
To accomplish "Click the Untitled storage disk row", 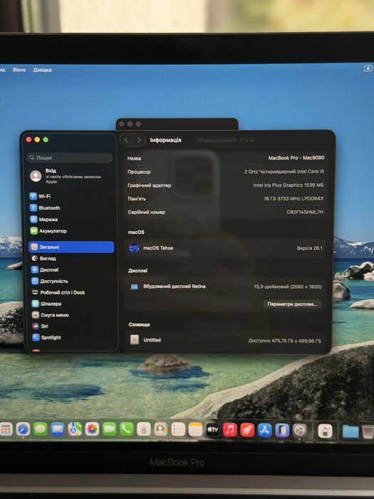I will click(x=225, y=340).
